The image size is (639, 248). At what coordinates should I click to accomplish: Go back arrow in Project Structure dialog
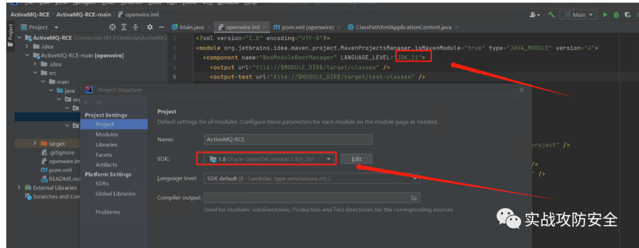[87, 103]
